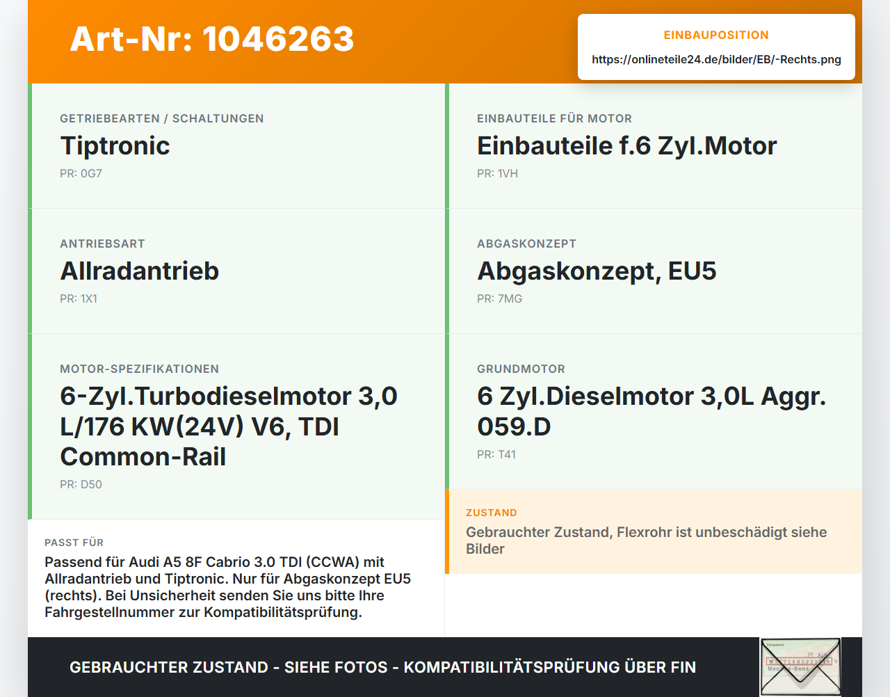The image size is (890, 697).
Task: Click the PR: 0G7 code
Action: 81,173
